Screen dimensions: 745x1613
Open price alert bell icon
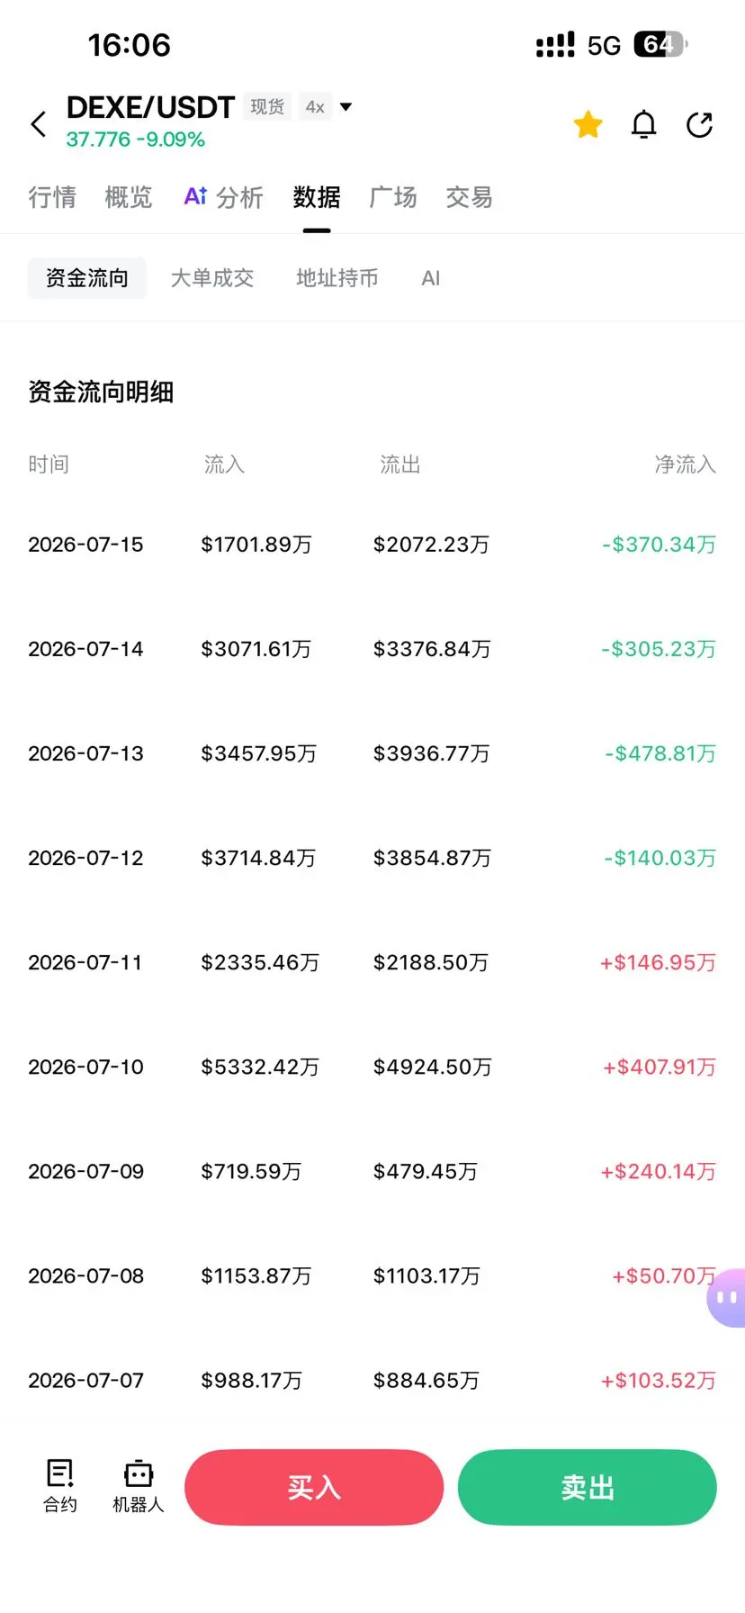pos(644,124)
